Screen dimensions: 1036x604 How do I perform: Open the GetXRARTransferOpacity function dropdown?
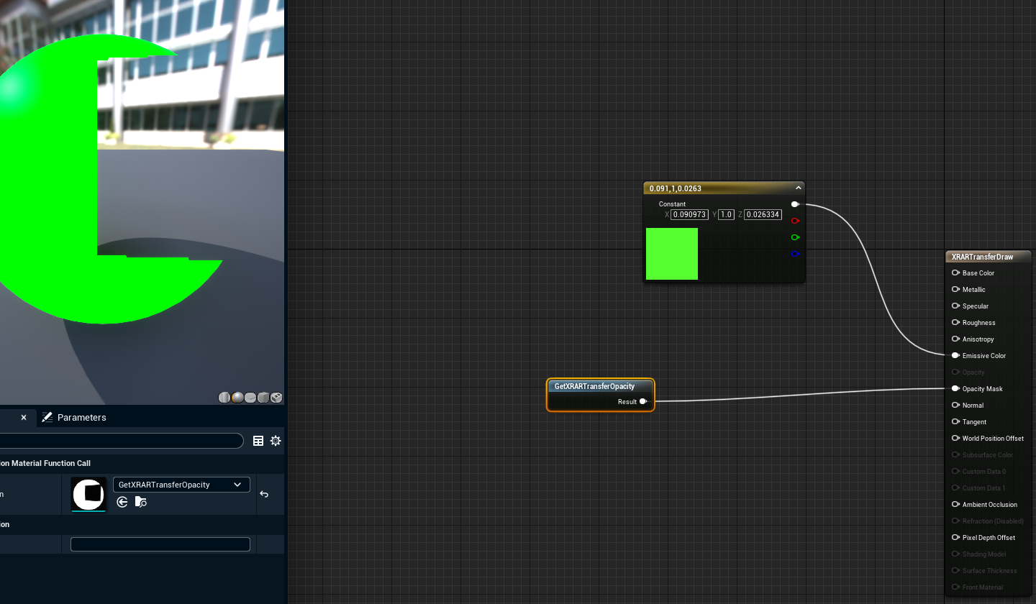[181, 485]
